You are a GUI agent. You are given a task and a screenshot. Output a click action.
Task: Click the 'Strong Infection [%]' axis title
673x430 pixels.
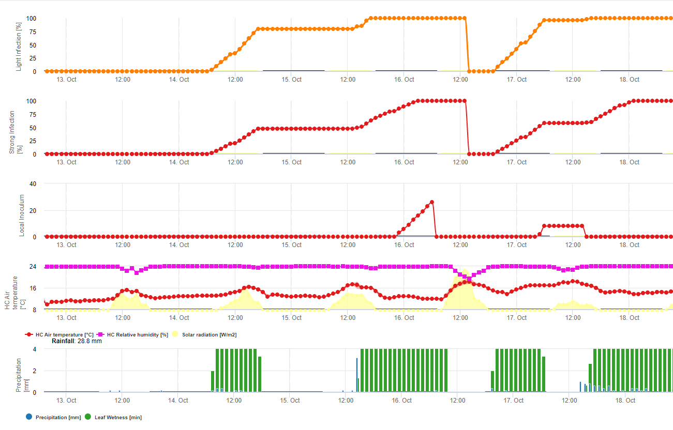[16, 127]
